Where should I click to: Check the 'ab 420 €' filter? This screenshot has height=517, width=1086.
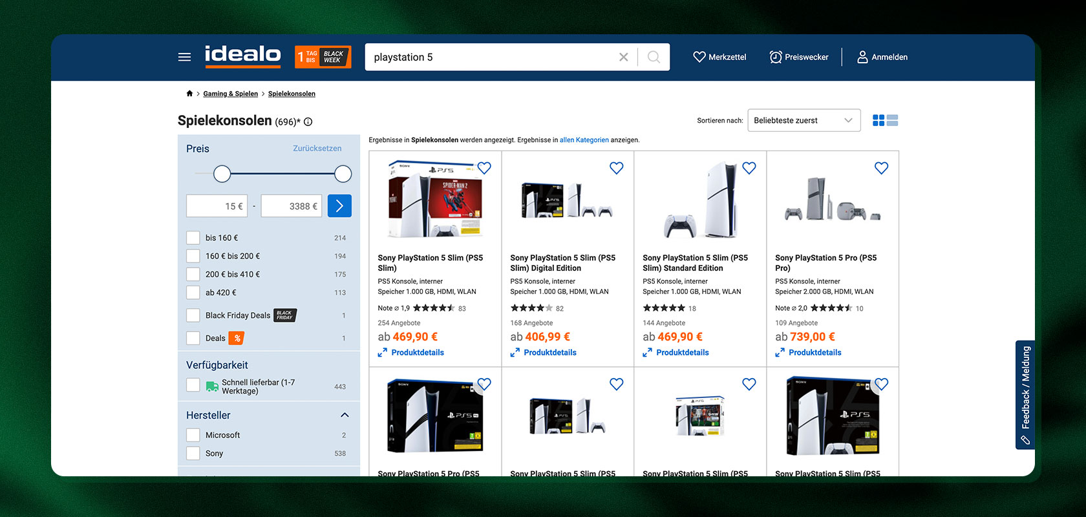pyautogui.click(x=193, y=292)
